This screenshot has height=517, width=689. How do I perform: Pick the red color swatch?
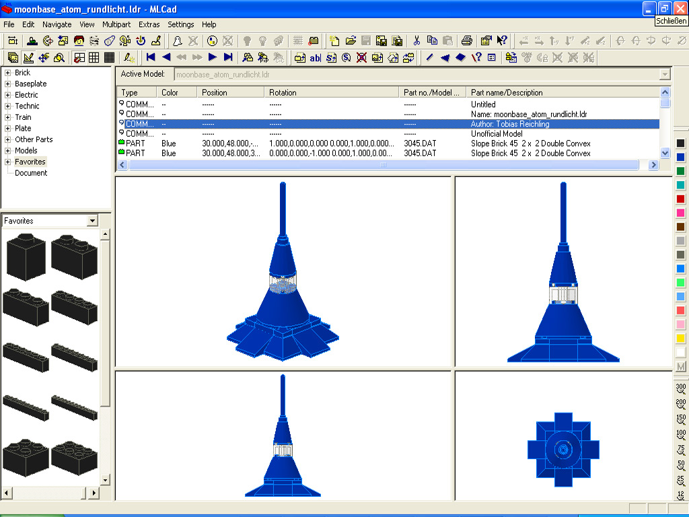[x=680, y=199]
